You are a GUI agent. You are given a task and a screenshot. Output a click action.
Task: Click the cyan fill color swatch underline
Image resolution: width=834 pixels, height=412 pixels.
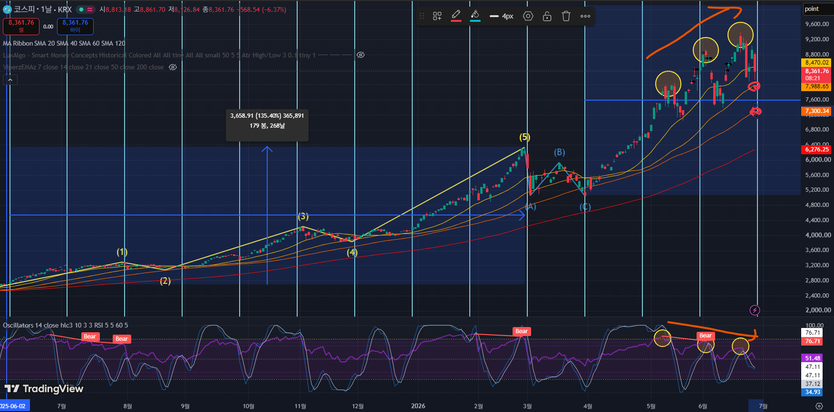click(475, 21)
